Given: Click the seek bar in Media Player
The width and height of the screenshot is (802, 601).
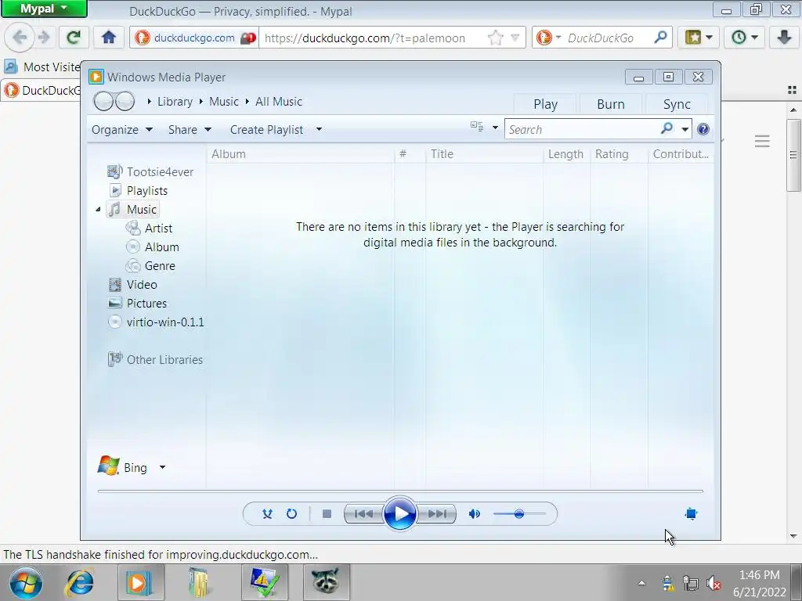Looking at the screenshot, I should (400, 491).
